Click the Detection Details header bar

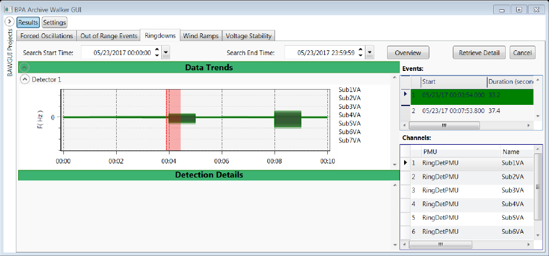(209, 175)
